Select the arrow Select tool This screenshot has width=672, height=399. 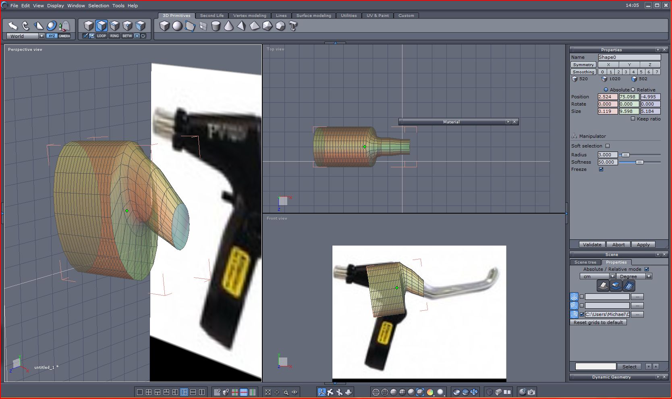(13, 26)
